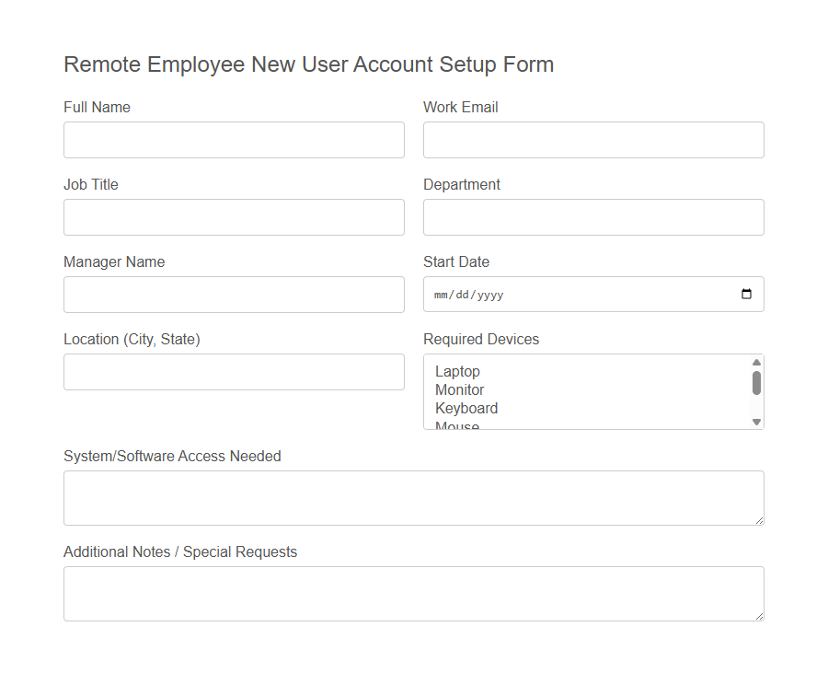Click the Required Devices scrollbar thumb

(x=756, y=382)
